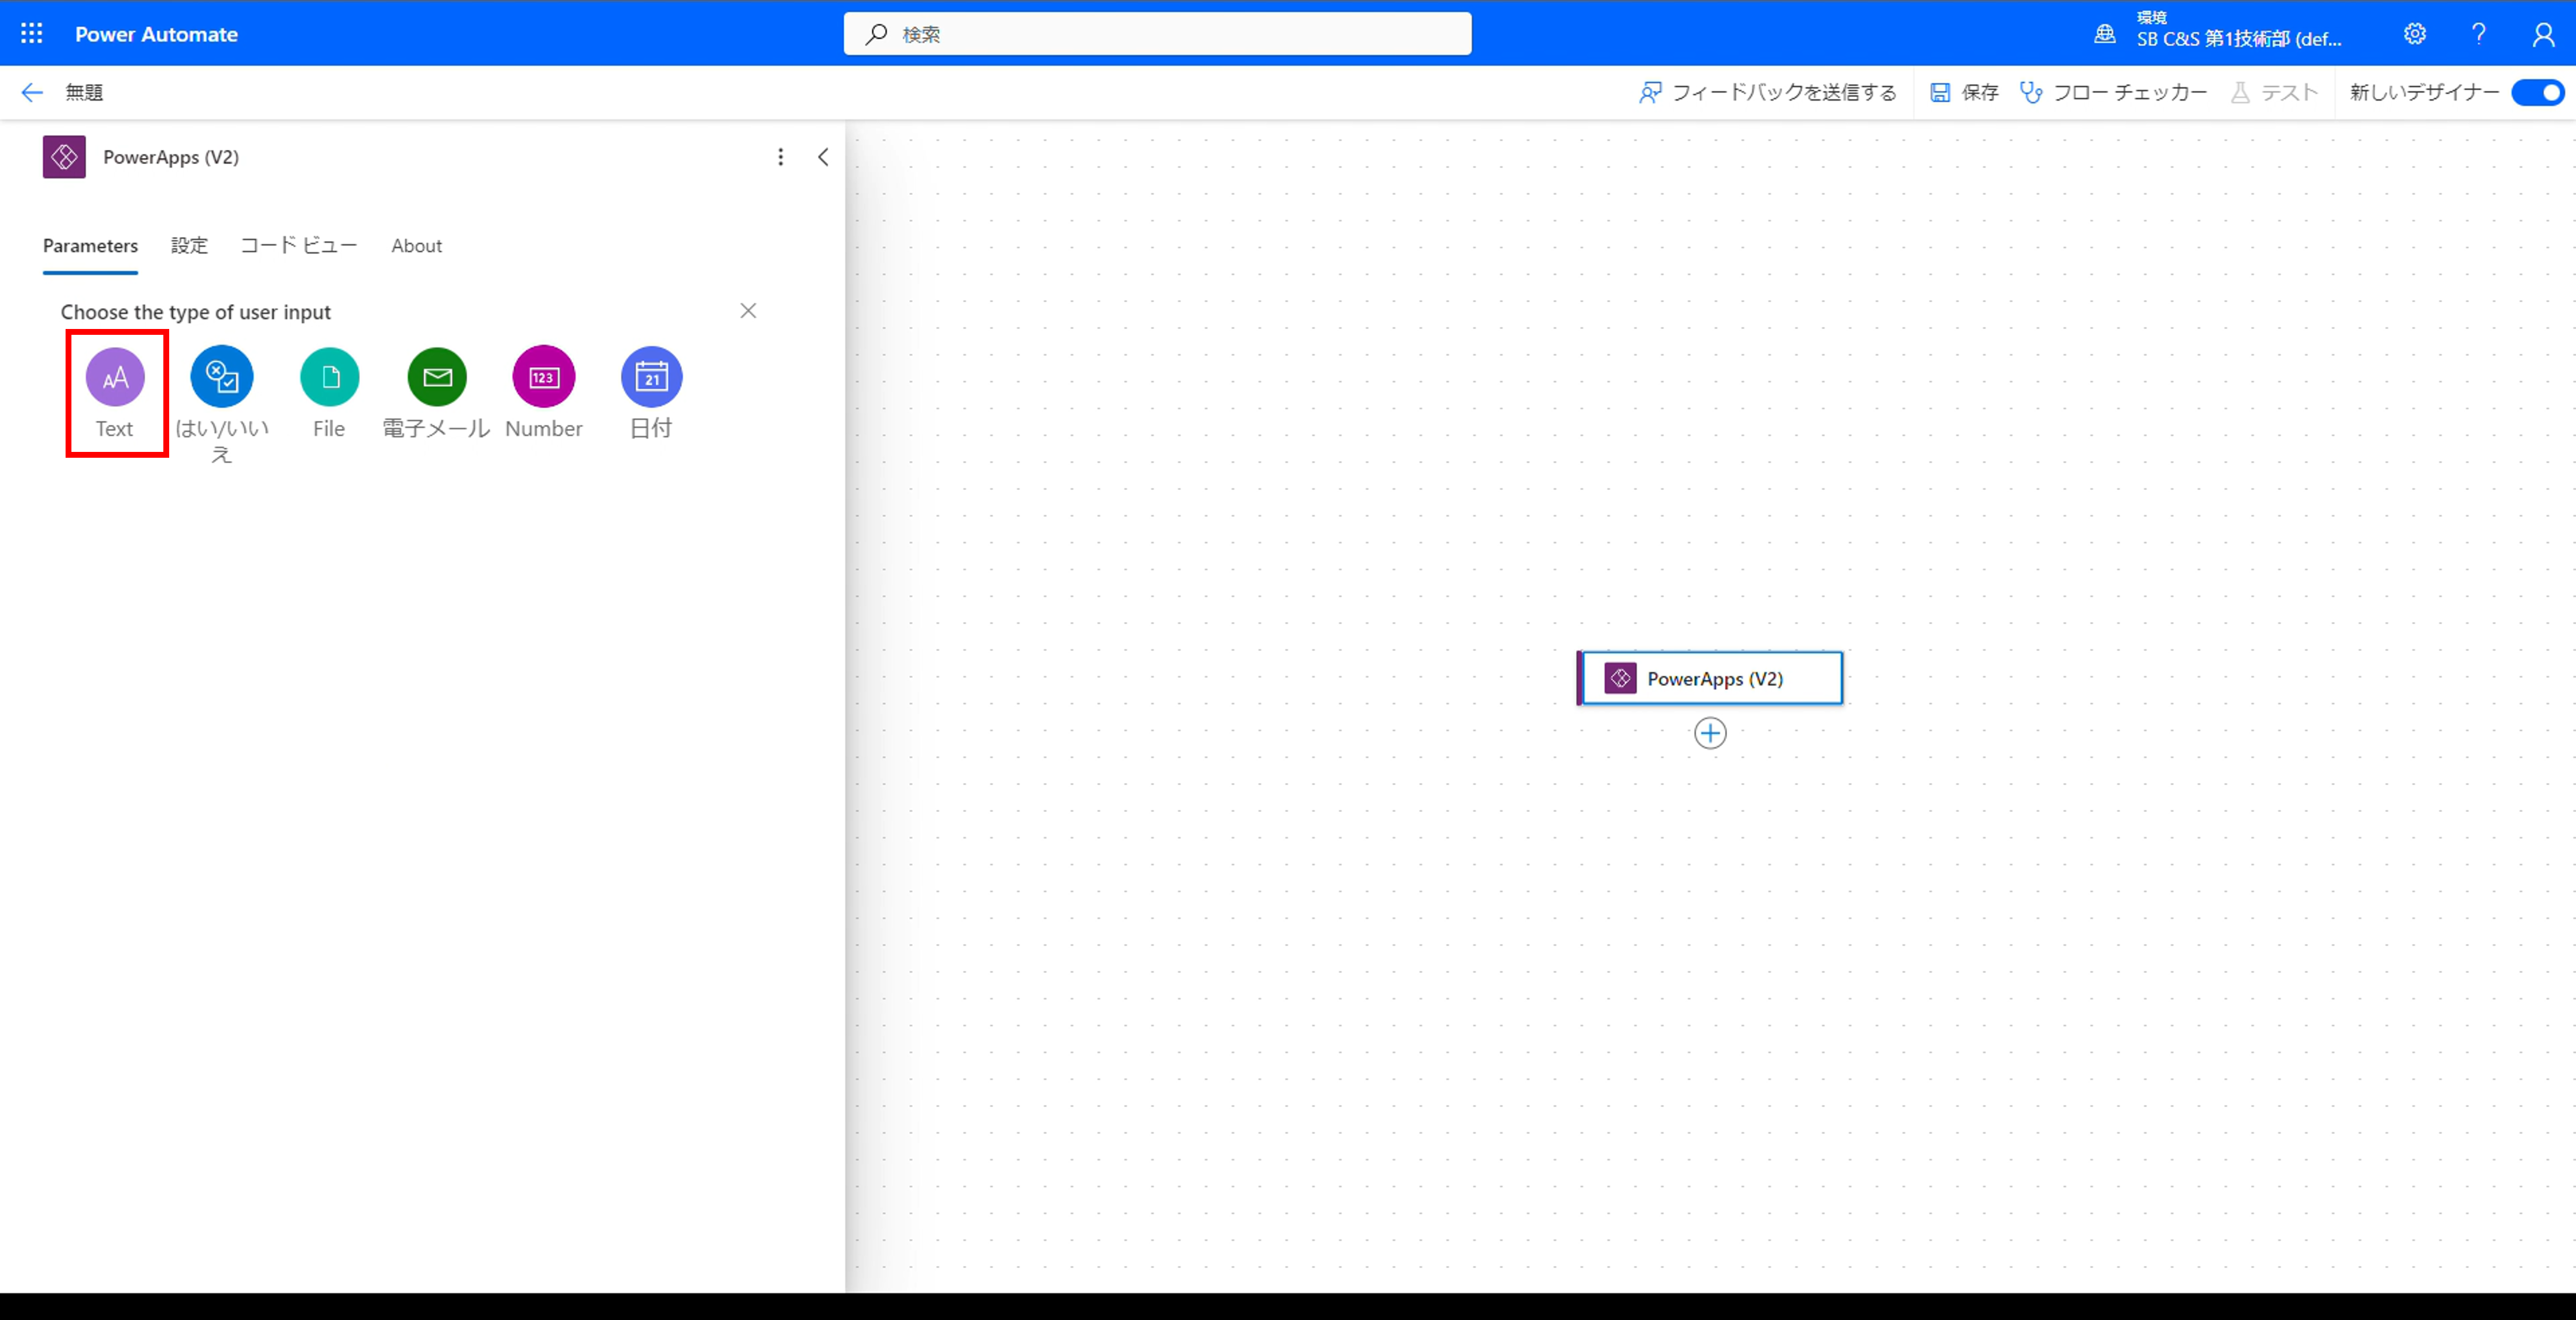This screenshot has height=1320, width=2576.
Task: Click the flow name 無題
Action: pos(84,92)
